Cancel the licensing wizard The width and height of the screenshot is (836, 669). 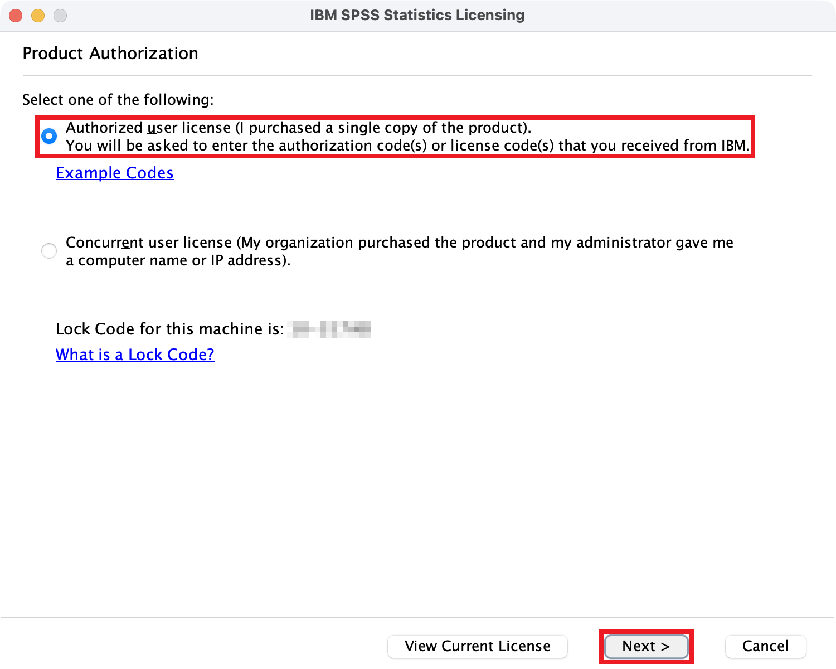pyautogui.click(x=766, y=646)
